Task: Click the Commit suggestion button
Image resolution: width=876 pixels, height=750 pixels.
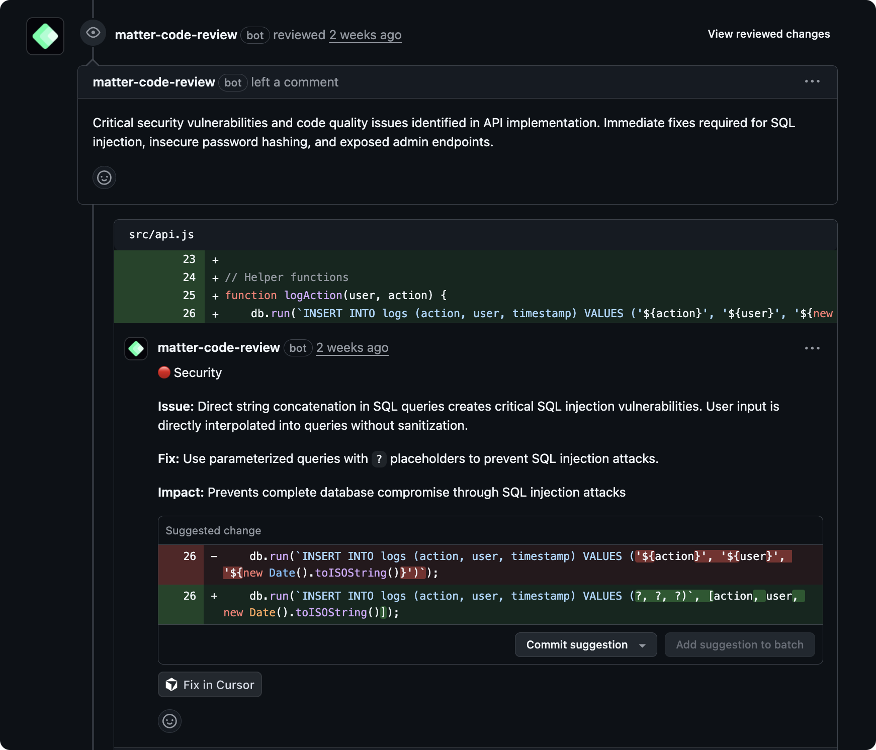Action: click(x=576, y=644)
